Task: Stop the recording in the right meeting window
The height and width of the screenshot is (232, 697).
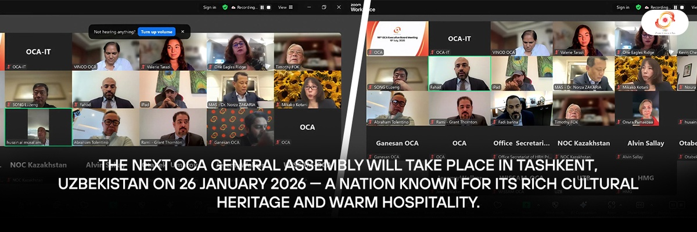Action: click(x=681, y=8)
